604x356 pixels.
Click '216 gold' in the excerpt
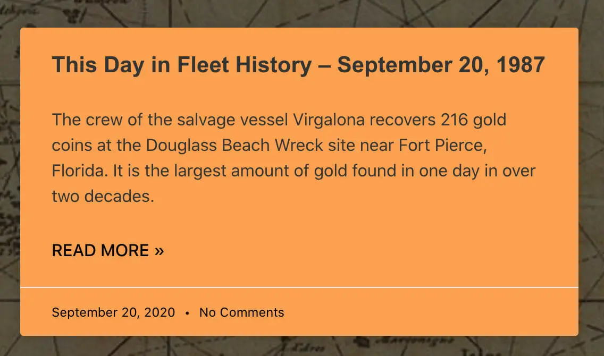click(473, 120)
